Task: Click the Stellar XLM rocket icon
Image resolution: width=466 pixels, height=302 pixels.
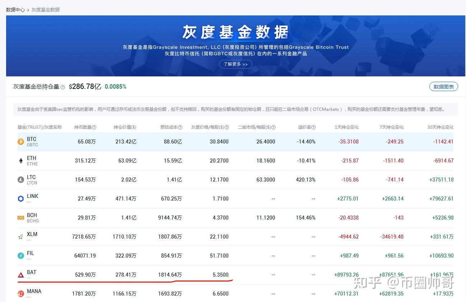Action: pyautogui.click(x=21, y=237)
